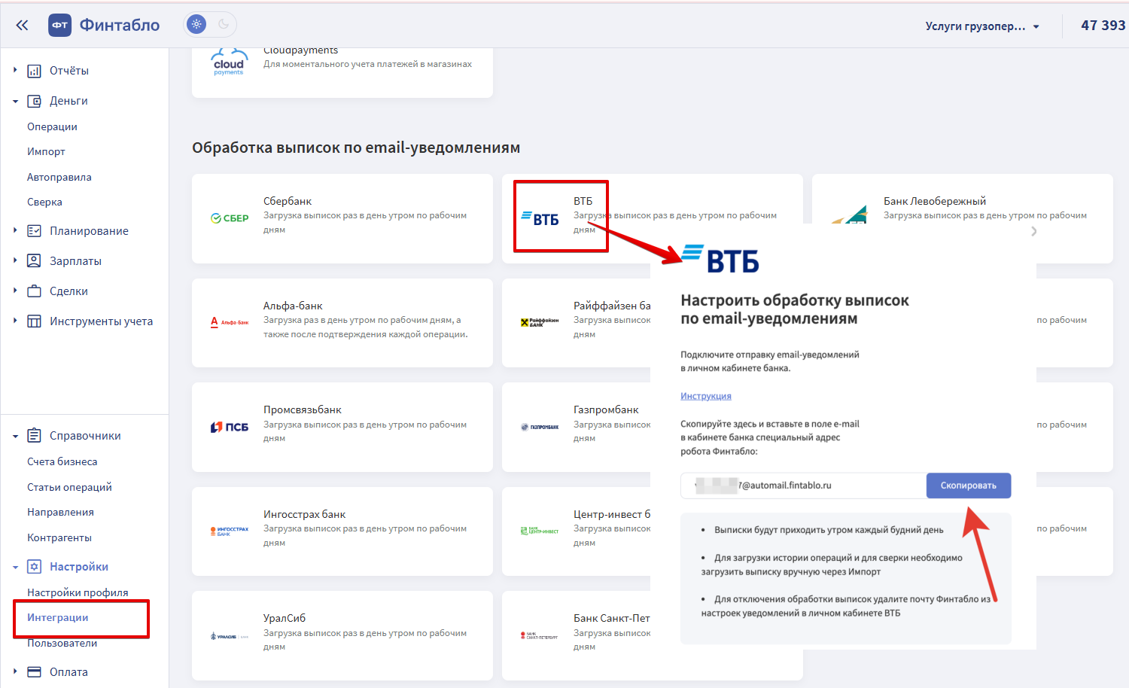Click the Планирование checklist icon
The height and width of the screenshot is (688, 1129).
point(34,231)
